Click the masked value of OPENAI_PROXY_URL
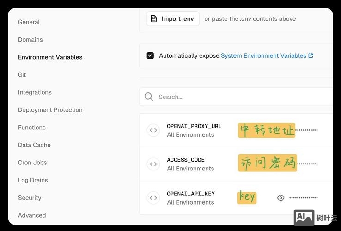This screenshot has height=231, width=341. pos(306,130)
